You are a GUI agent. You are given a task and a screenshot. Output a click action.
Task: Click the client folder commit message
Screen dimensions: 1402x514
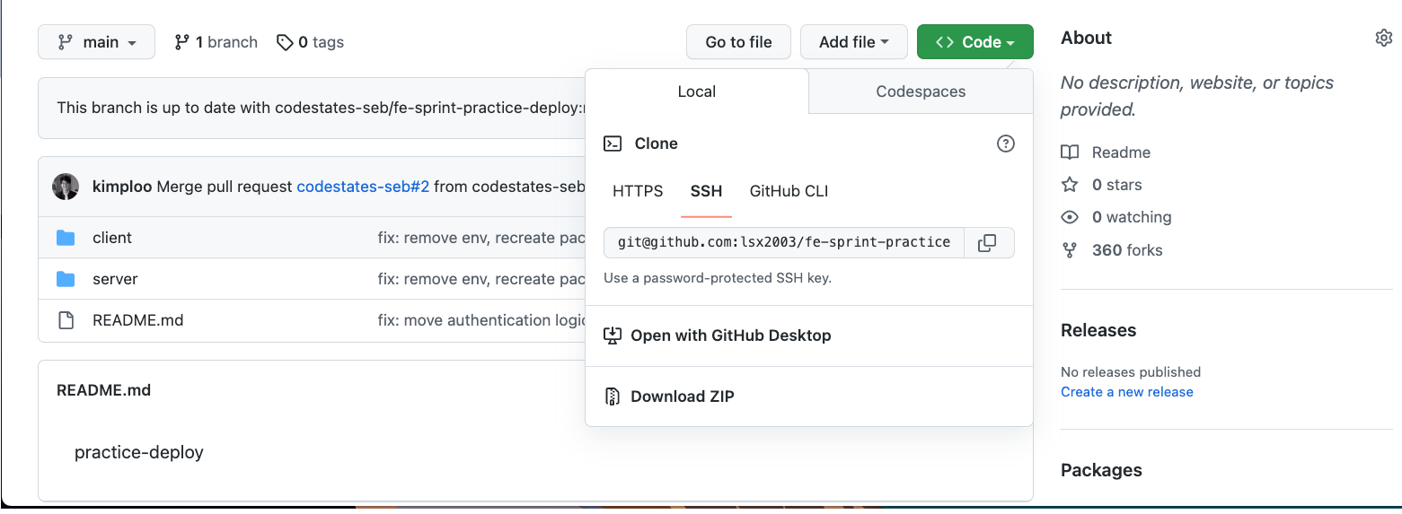481,238
